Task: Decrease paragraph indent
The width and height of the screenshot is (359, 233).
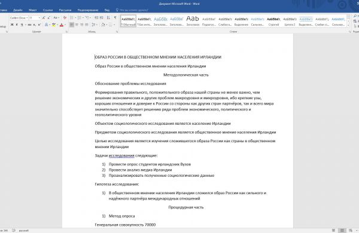Action: click(96, 17)
